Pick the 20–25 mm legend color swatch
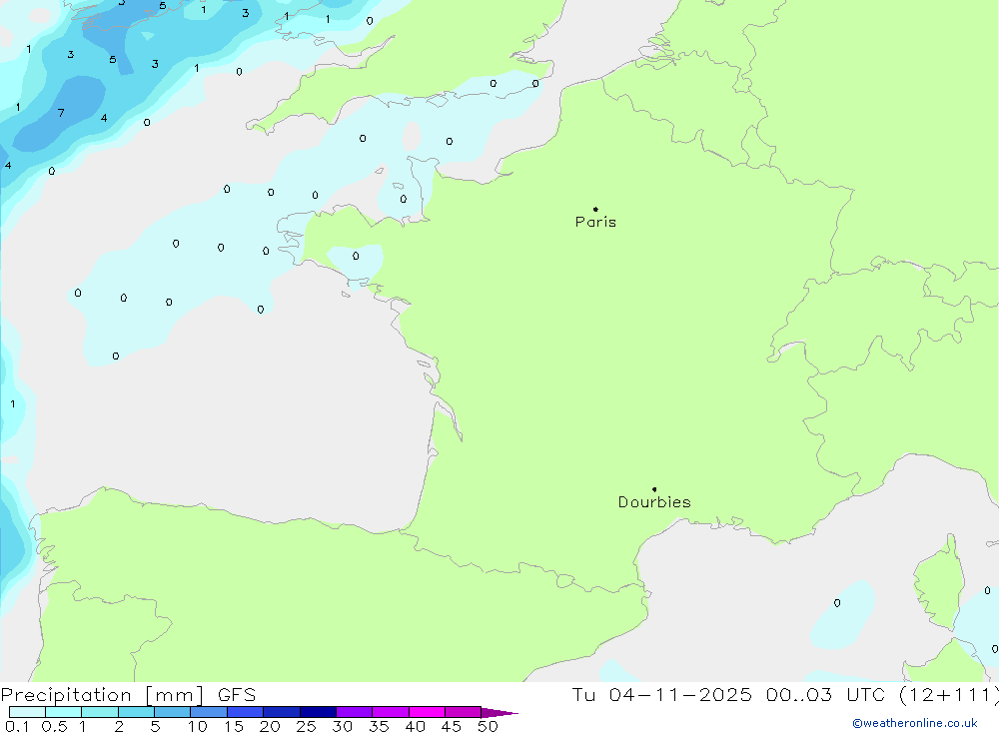Screen dimensions: 999x732 pyautogui.click(x=281, y=712)
